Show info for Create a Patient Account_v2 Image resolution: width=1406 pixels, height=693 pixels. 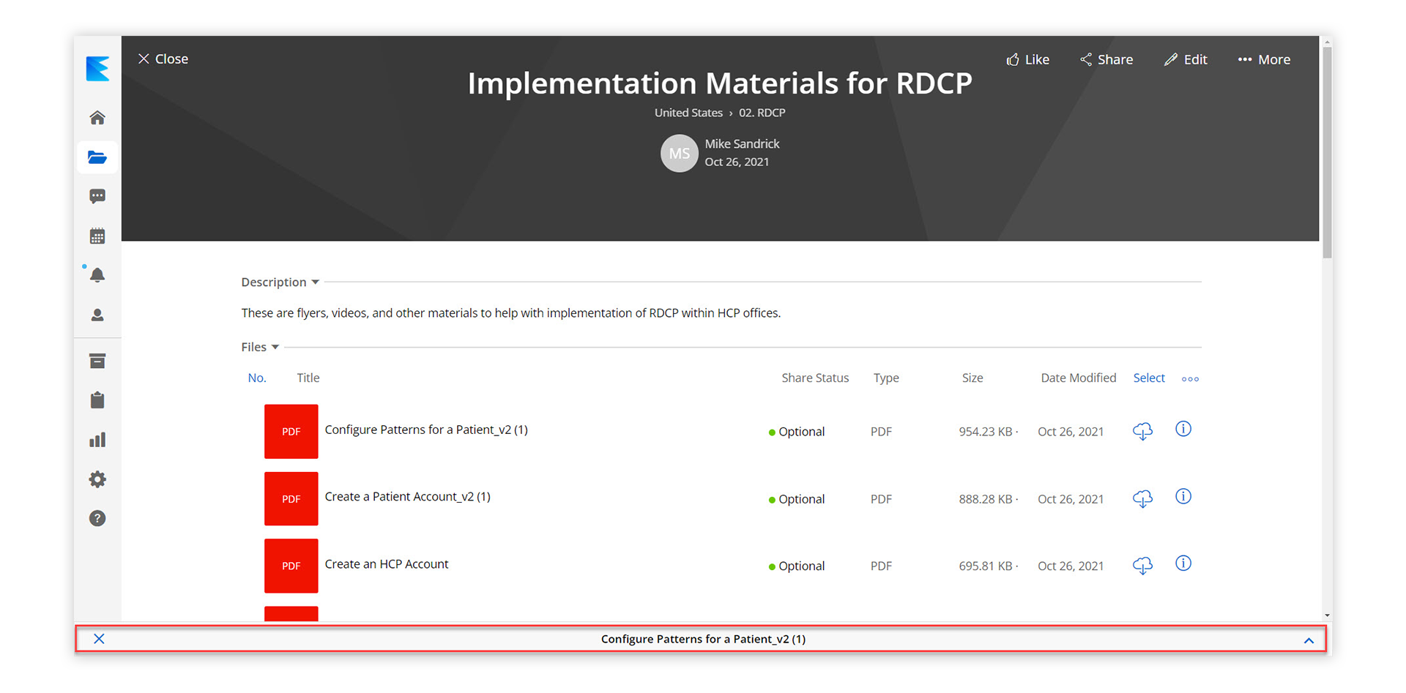[x=1183, y=496]
